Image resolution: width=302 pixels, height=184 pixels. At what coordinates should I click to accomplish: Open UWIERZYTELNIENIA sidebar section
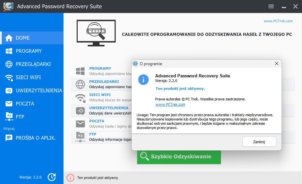[x=32, y=91]
